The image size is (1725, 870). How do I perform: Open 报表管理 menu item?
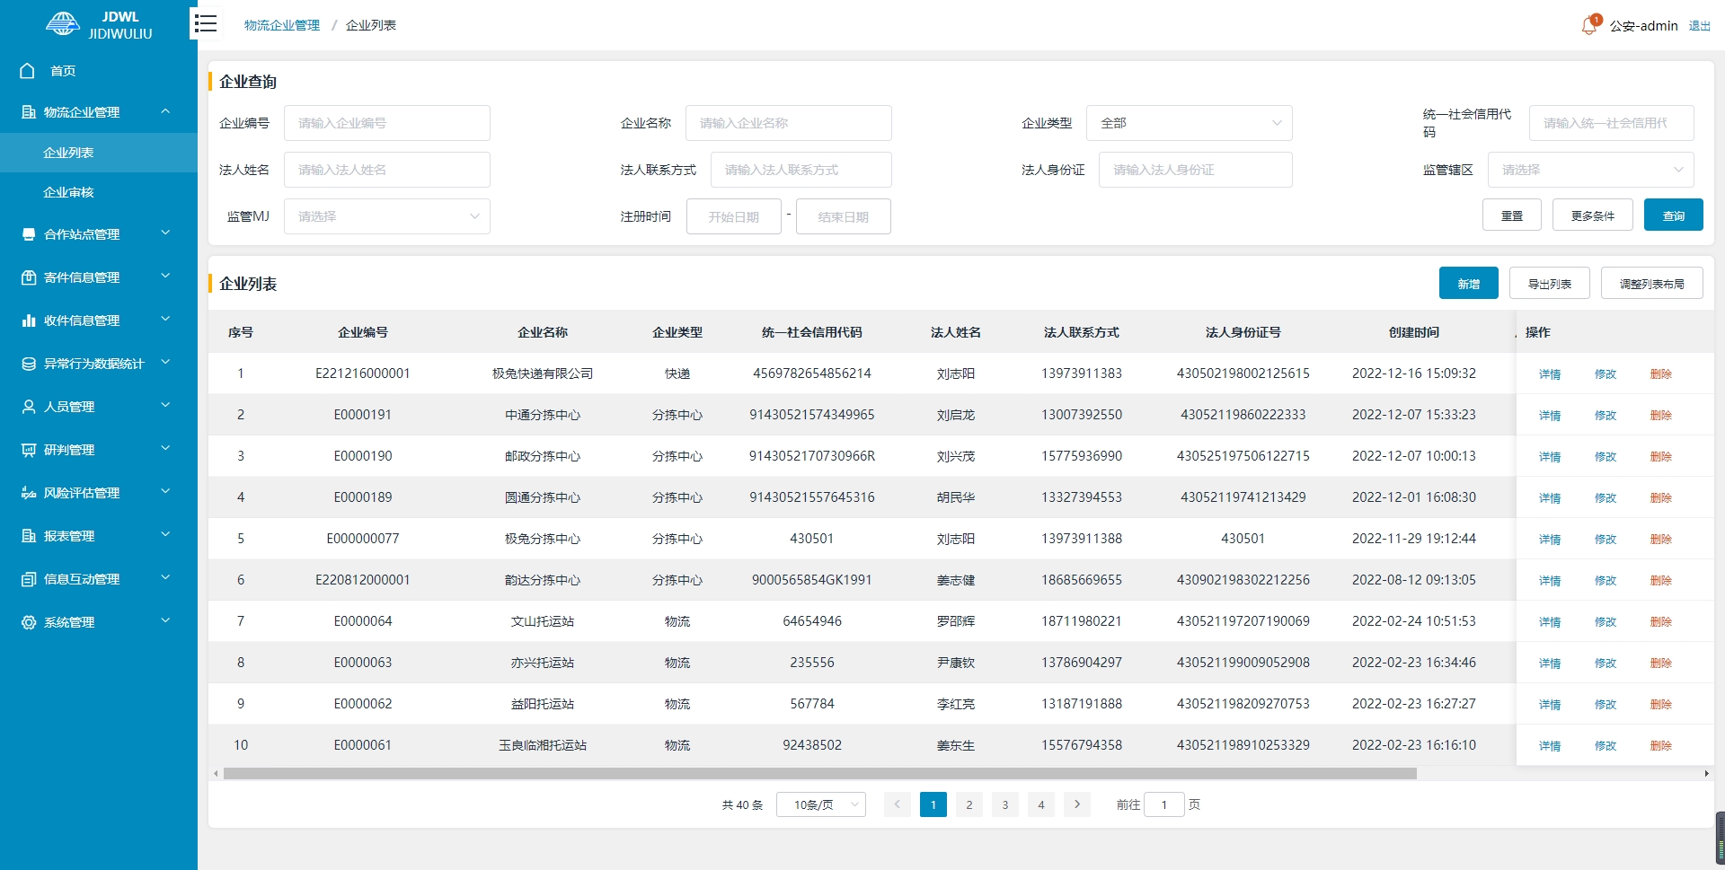click(x=99, y=536)
